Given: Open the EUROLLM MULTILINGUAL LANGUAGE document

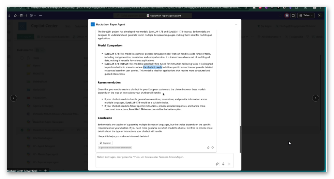Looking at the screenshot, I should coord(56,114).
